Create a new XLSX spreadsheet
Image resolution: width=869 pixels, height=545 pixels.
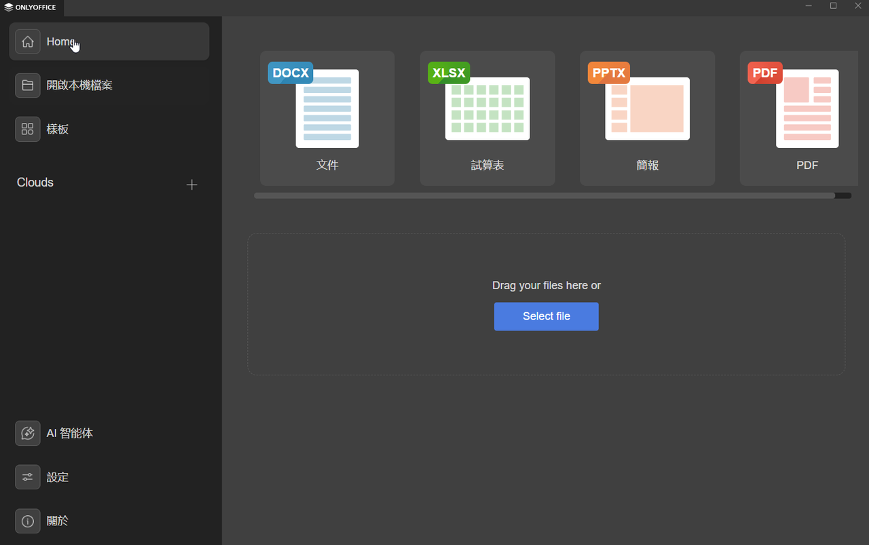[487, 118]
